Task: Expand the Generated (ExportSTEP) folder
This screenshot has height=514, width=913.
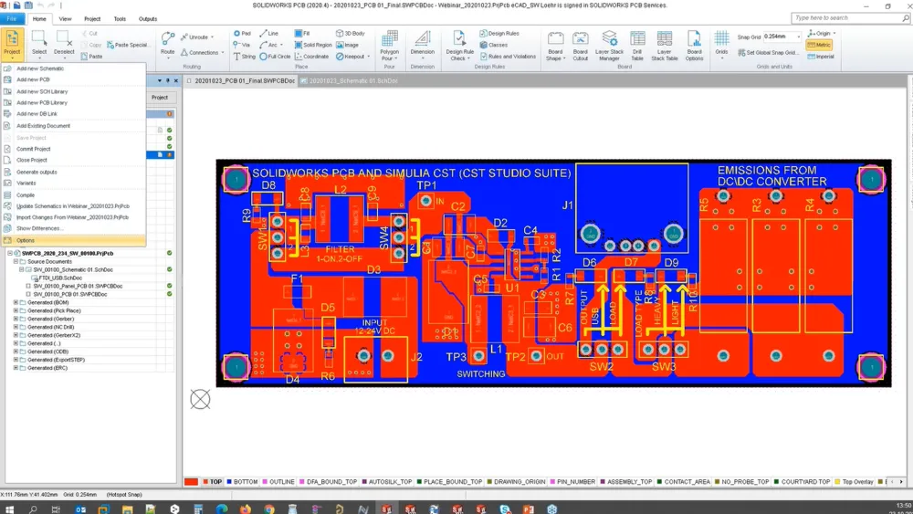Action: click(x=16, y=360)
